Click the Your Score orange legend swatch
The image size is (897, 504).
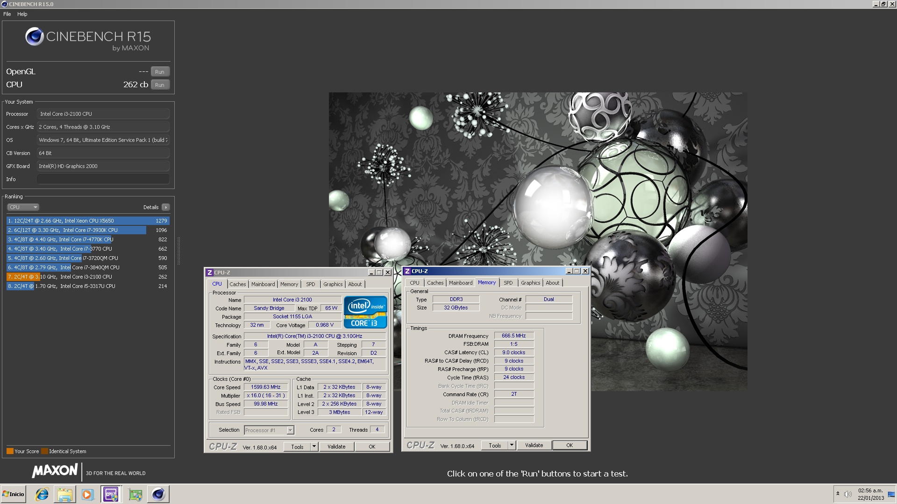(10, 451)
